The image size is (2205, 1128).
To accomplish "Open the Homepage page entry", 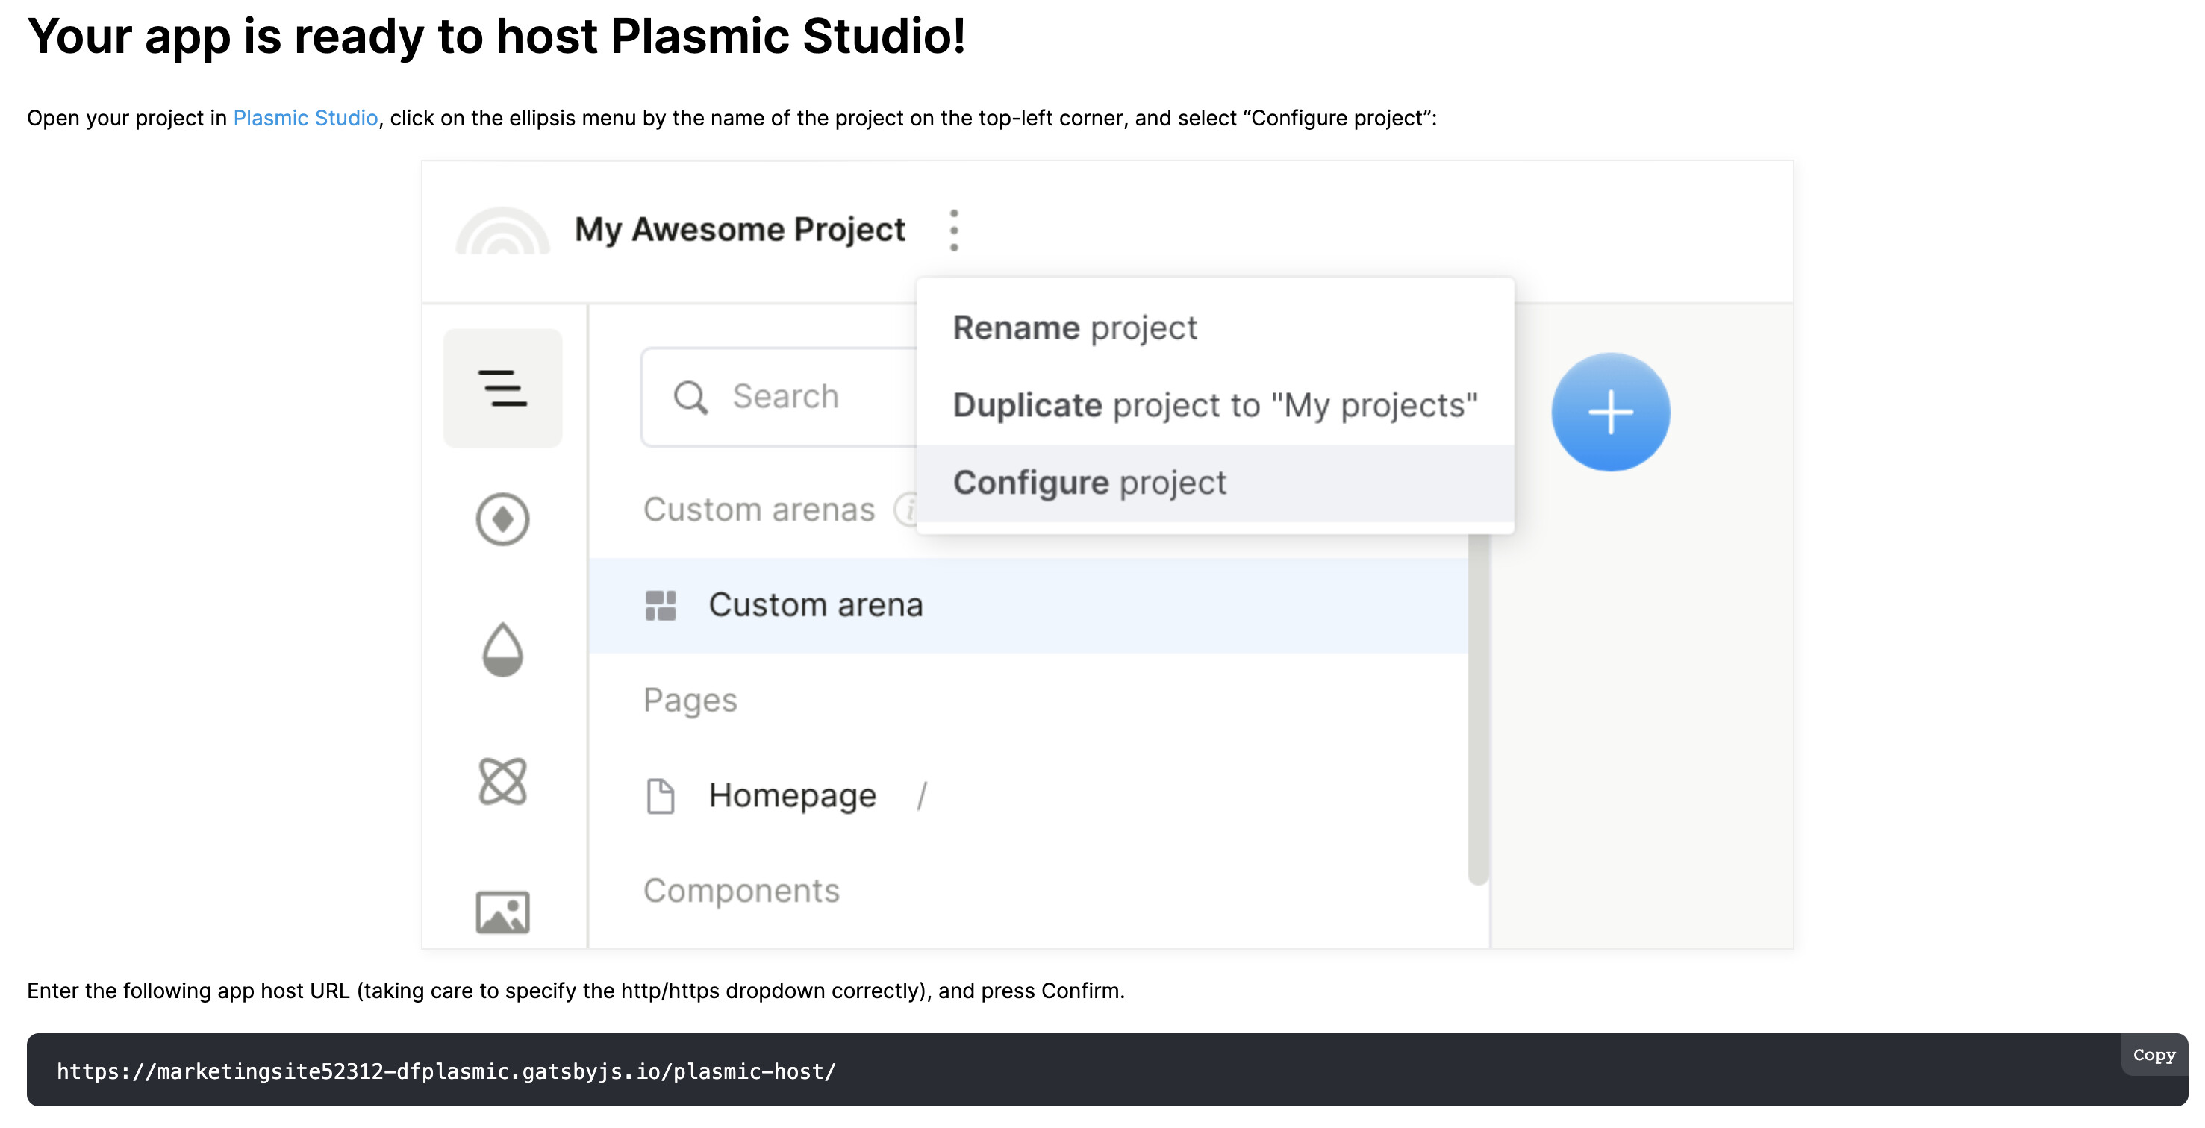I will click(x=792, y=796).
